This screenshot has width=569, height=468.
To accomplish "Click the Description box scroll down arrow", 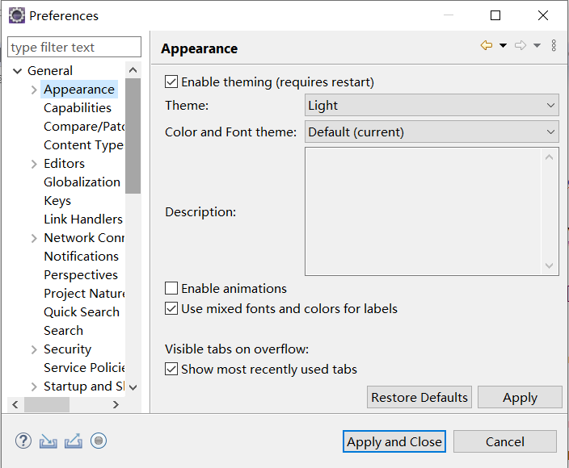I will coord(549,266).
